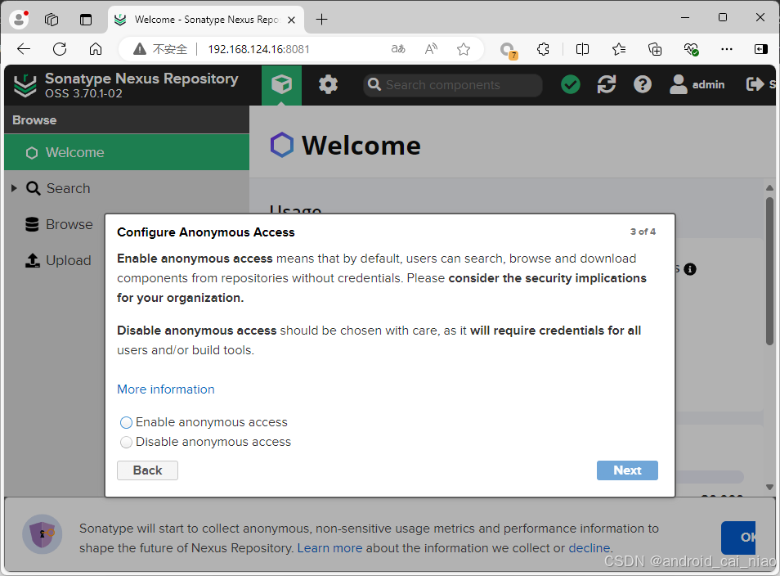Click the Back button in the wizard
The image size is (780, 576).
click(x=147, y=470)
